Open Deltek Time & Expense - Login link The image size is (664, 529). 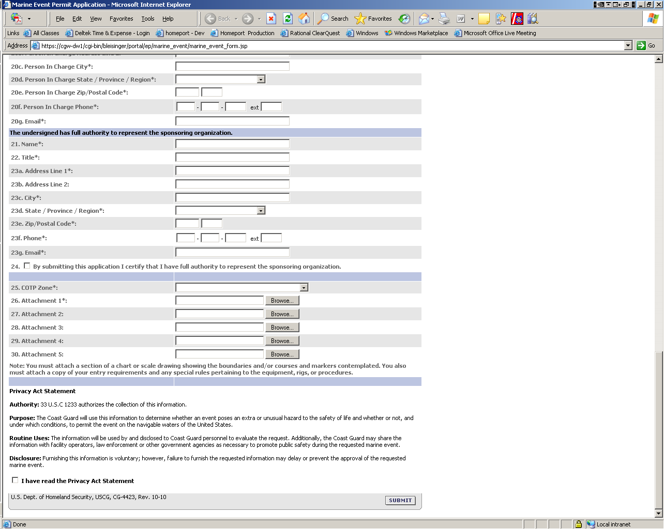pos(108,33)
